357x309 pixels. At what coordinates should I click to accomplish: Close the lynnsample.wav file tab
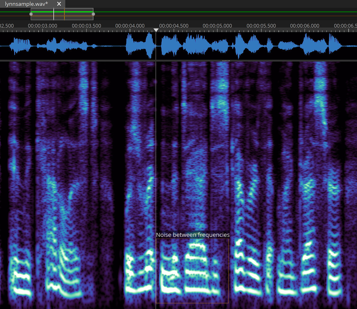click(x=59, y=4)
